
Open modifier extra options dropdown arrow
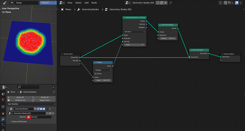(x=47, y=109)
